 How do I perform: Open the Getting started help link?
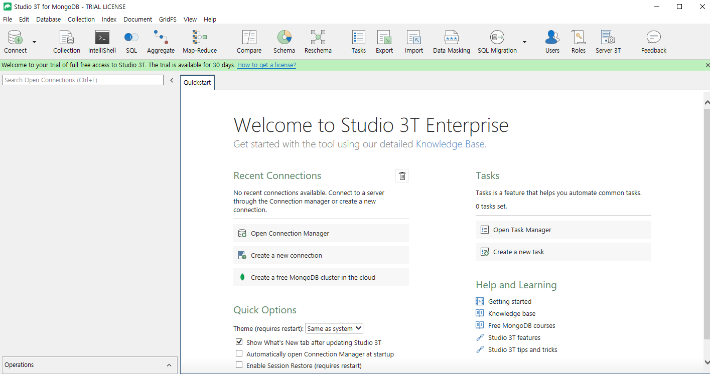coord(510,301)
